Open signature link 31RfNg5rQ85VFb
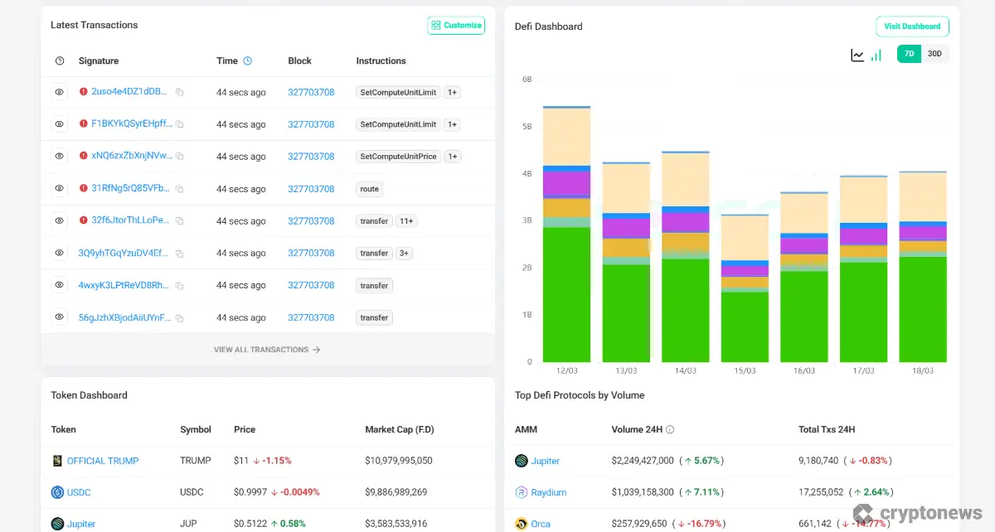The height and width of the screenshot is (532, 995). [x=130, y=188]
